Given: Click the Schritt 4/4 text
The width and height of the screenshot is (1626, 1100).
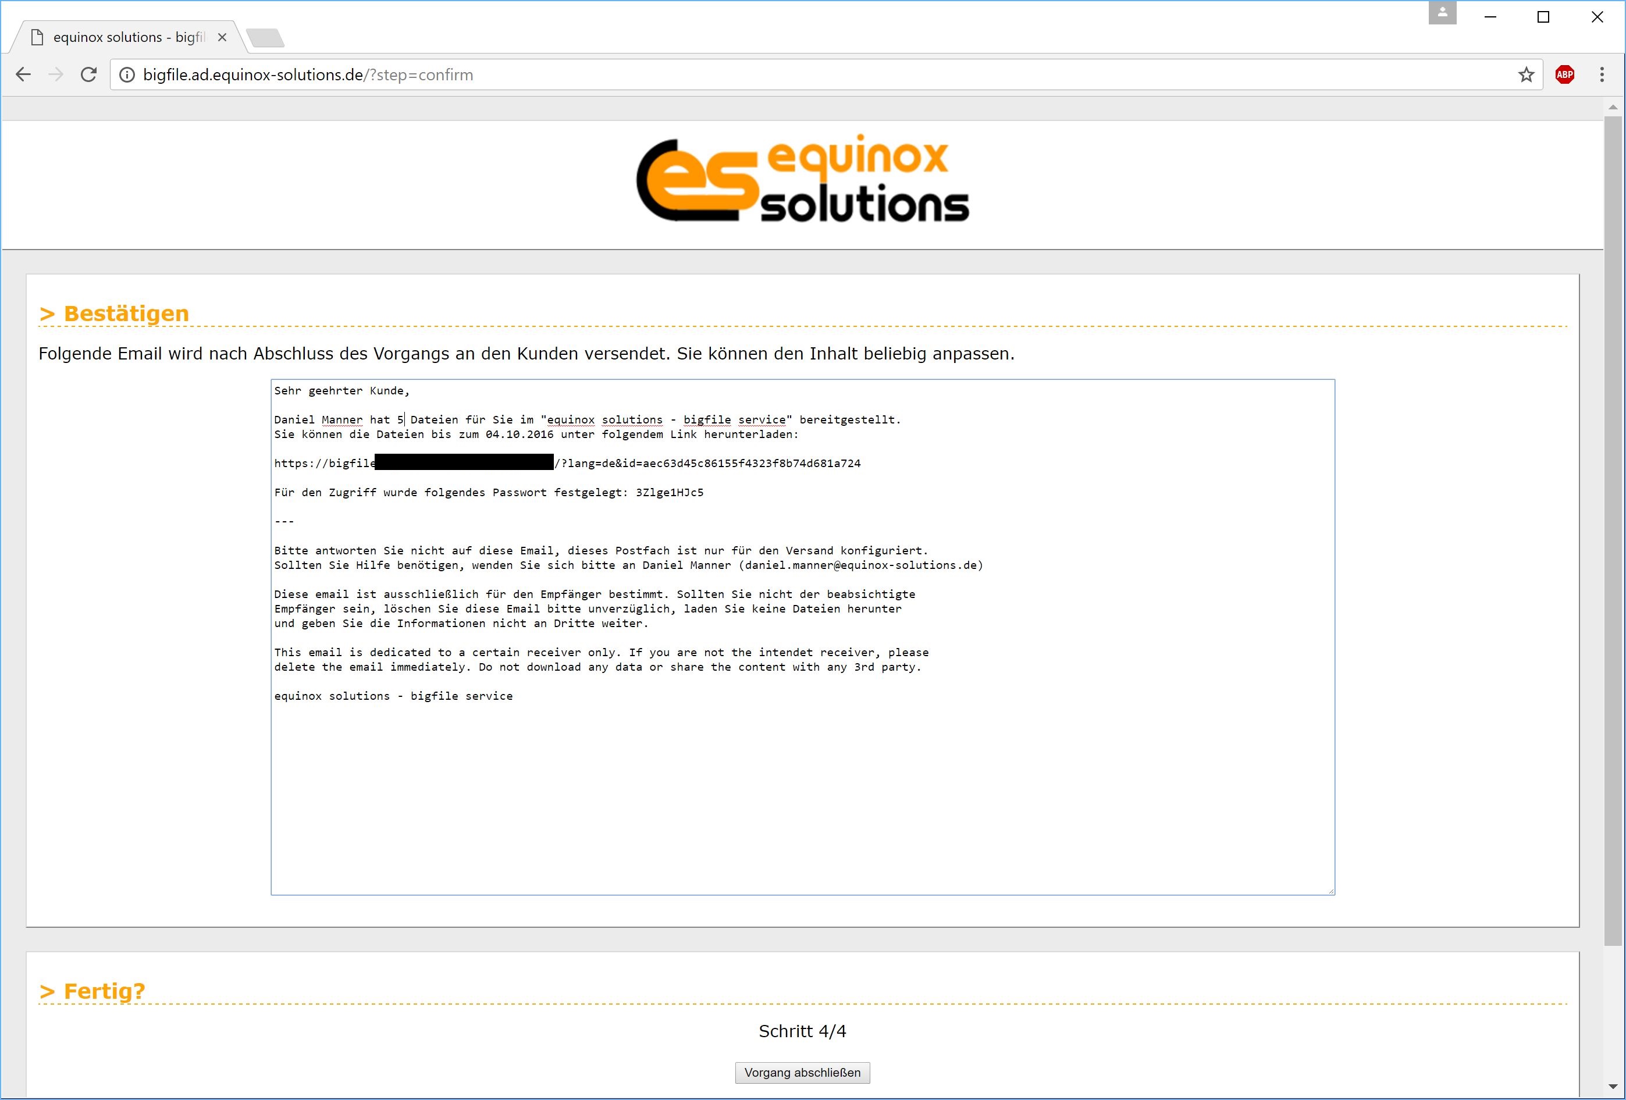Looking at the screenshot, I should 802,1031.
